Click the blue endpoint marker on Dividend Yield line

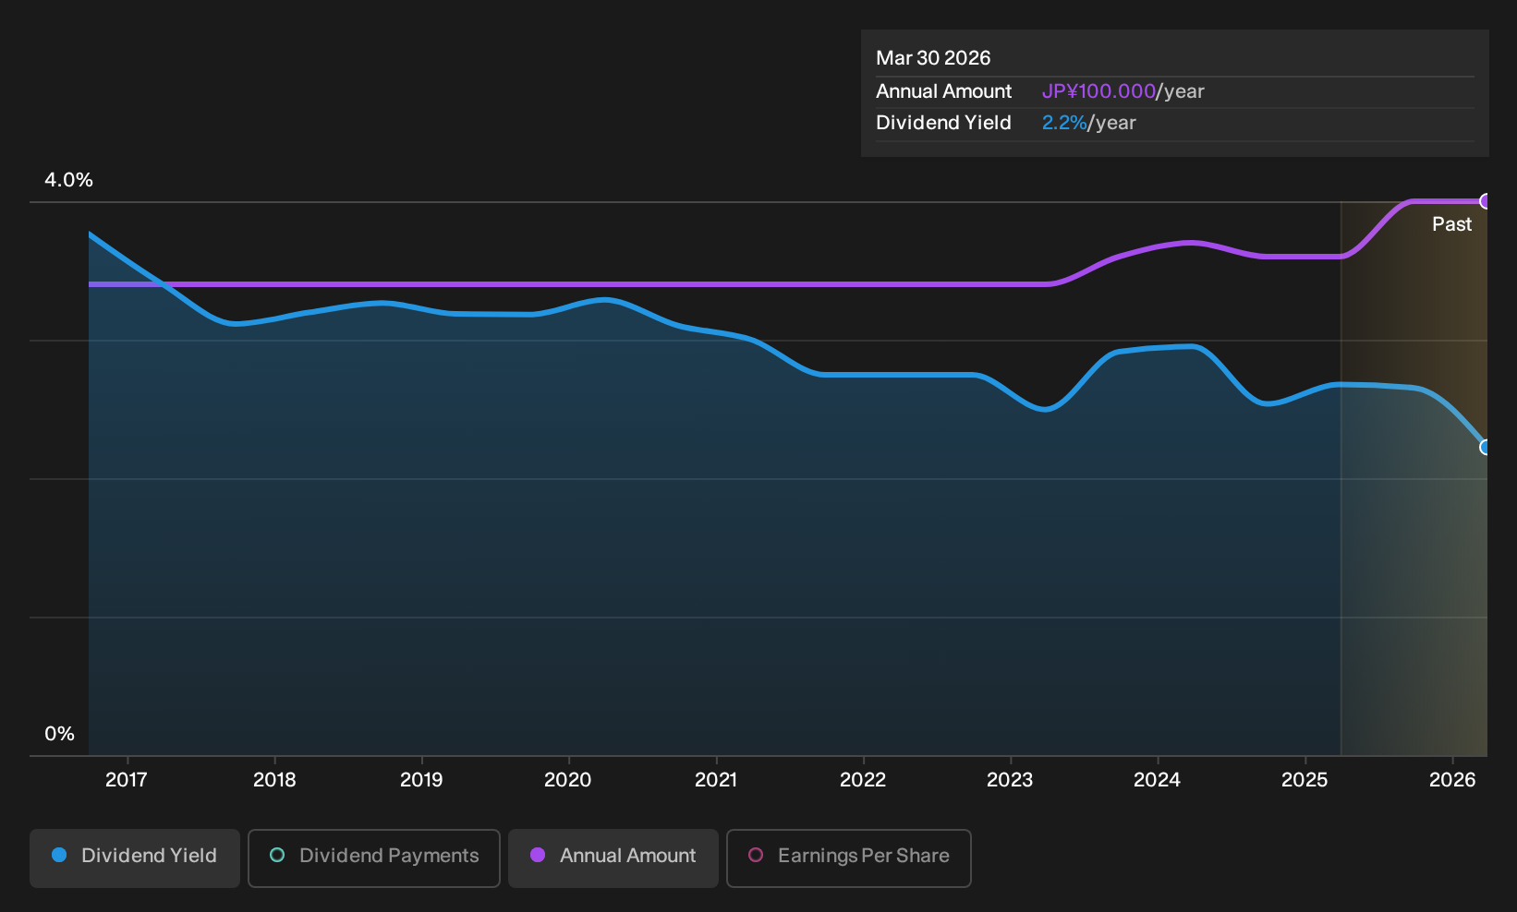(1486, 447)
